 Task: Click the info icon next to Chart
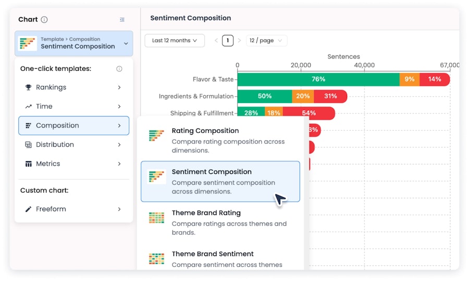pyautogui.click(x=44, y=20)
